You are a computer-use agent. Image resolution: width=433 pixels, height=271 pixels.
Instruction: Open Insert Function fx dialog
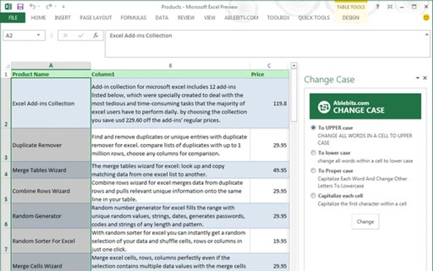[96, 35]
